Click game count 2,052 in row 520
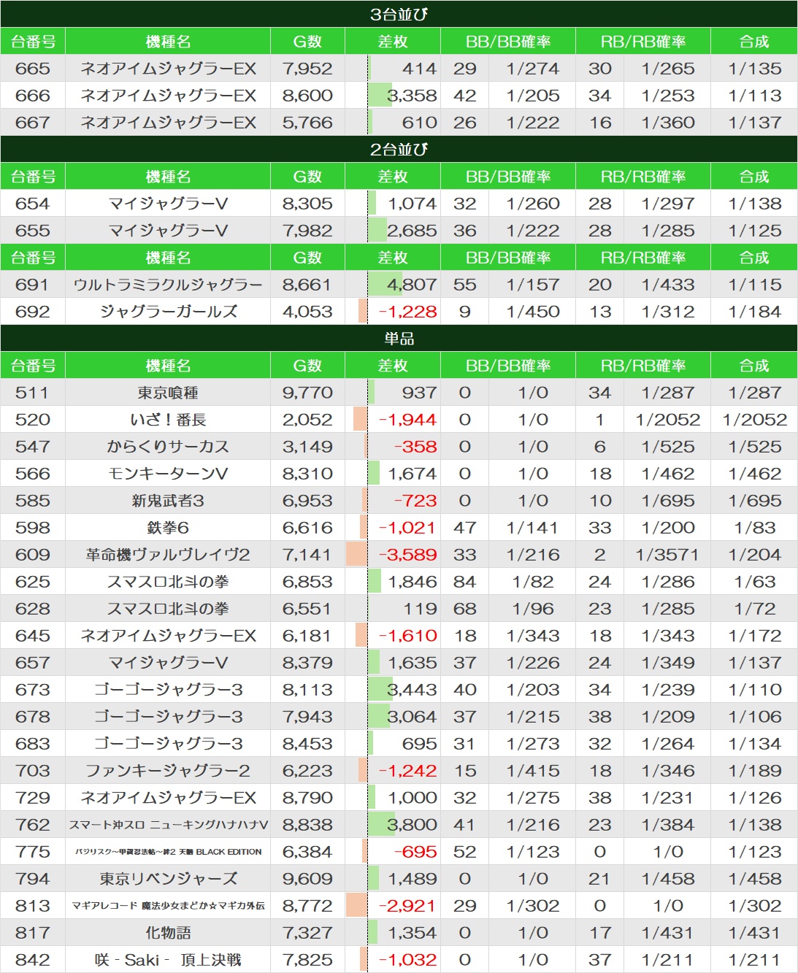This screenshot has width=798, height=973. (307, 420)
